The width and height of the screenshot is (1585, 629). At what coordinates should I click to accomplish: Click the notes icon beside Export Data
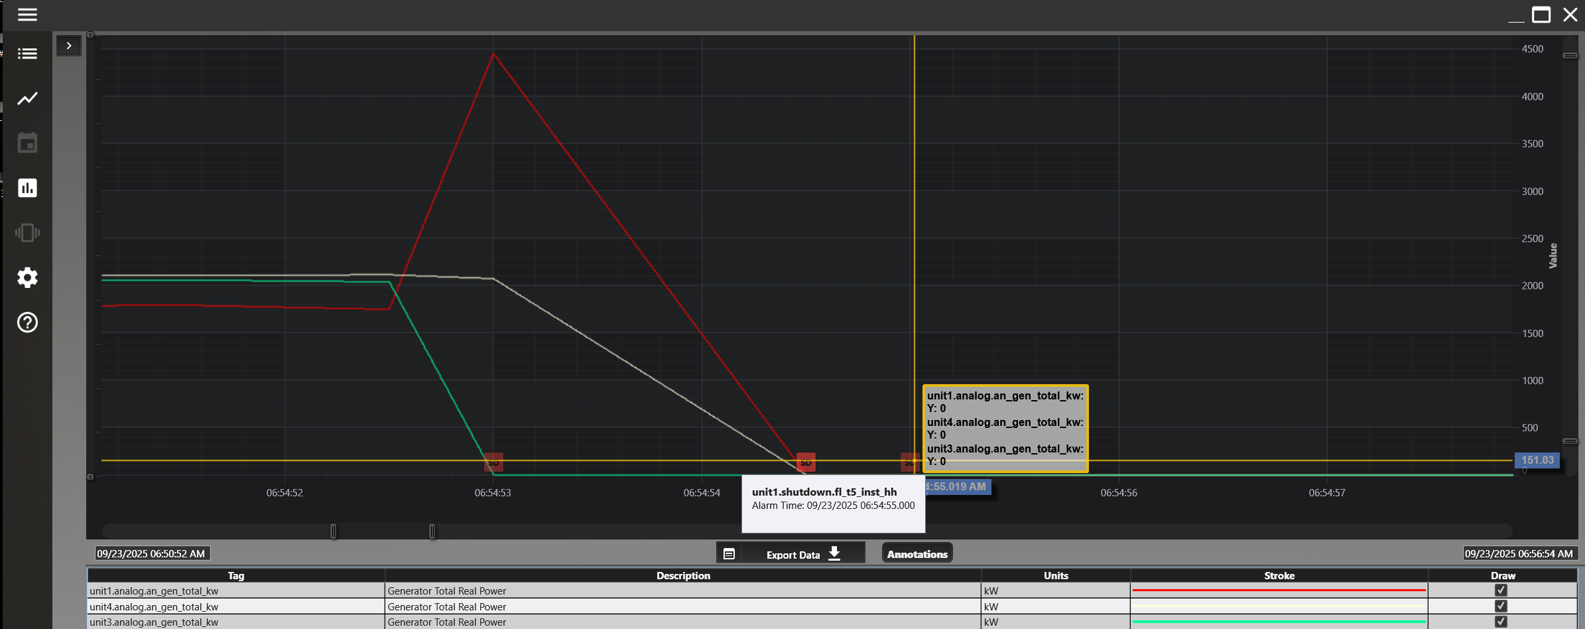(729, 554)
